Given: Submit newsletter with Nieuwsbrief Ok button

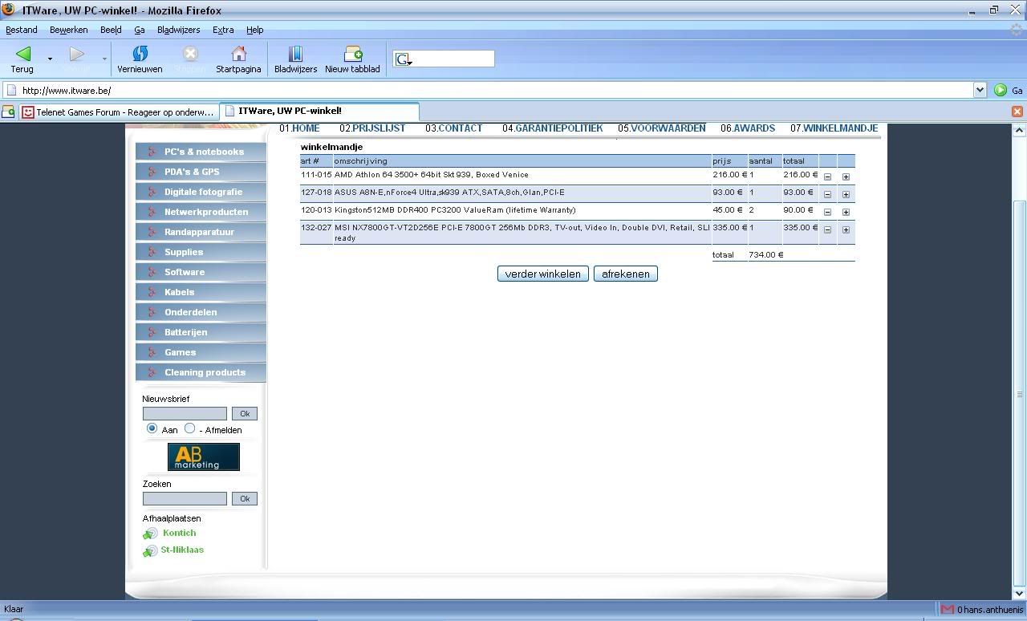Looking at the screenshot, I should (x=245, y=413).
